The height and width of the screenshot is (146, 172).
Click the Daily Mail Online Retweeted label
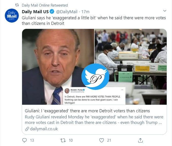45,5
